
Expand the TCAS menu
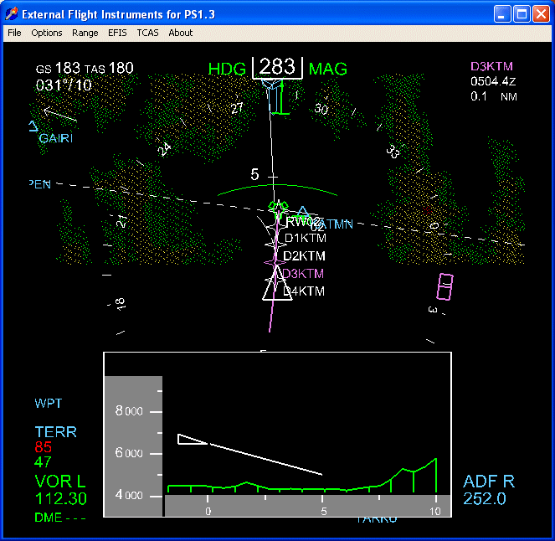[x=147, y=33]
